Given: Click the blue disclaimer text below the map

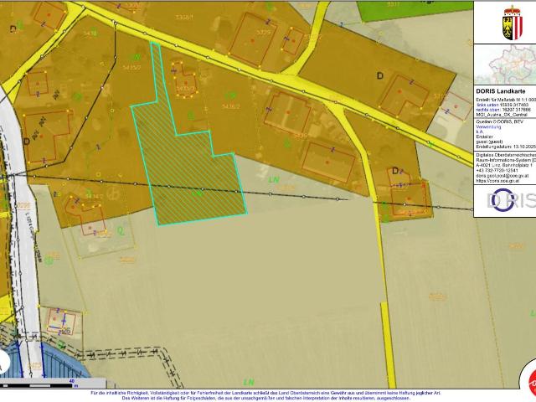Looking at the screenshot, I should click(x=265, y=395).
